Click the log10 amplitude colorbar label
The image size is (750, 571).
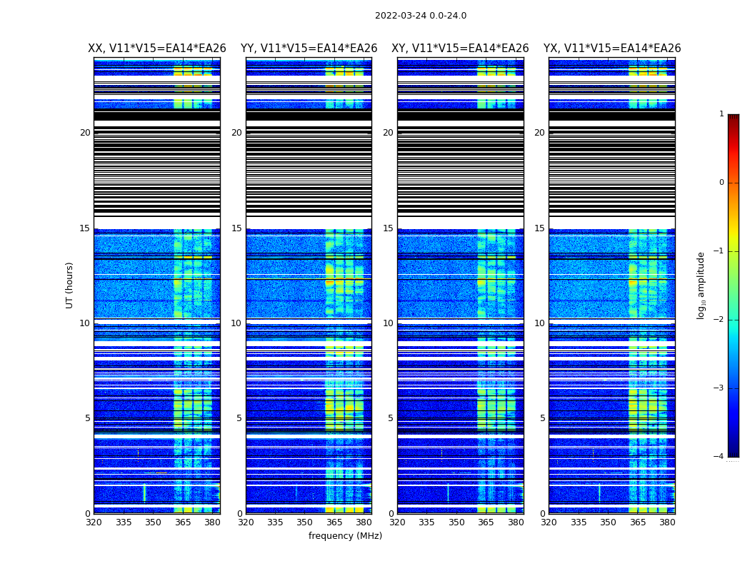click(x=701, y=285)
